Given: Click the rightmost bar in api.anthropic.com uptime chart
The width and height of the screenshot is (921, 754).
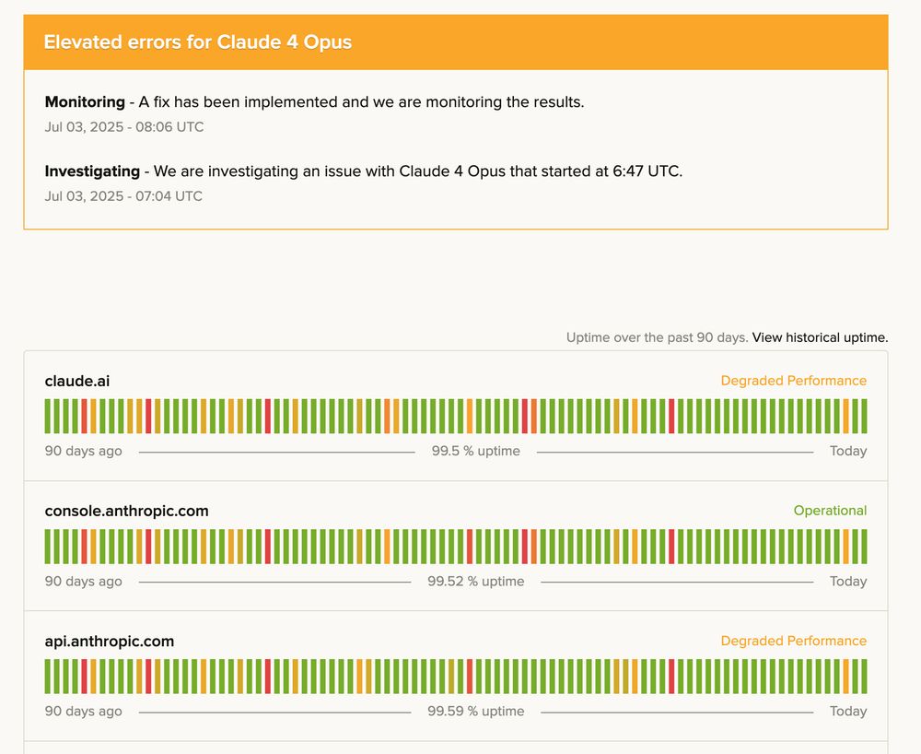Looking at the screenshot, I should 864,677.
